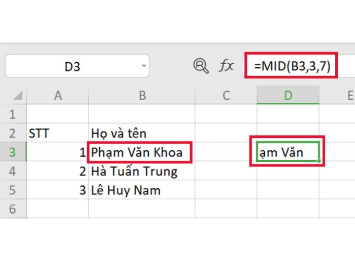Click the Select All corner triangle

18,96
